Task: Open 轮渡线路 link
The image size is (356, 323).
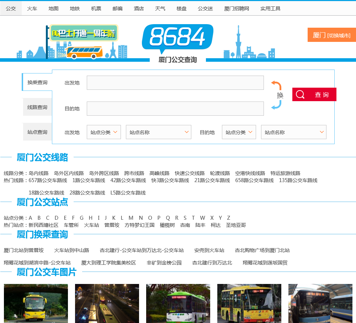Action: click(220, 173)
